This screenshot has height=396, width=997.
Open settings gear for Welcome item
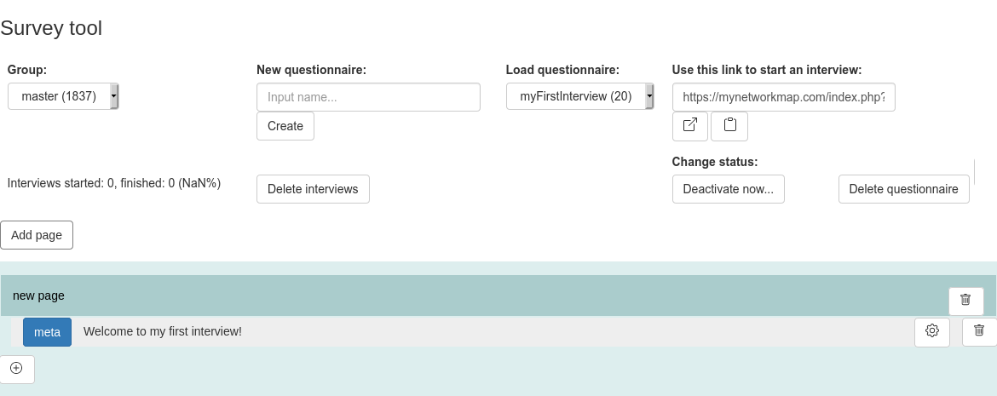tap(931, 332)
